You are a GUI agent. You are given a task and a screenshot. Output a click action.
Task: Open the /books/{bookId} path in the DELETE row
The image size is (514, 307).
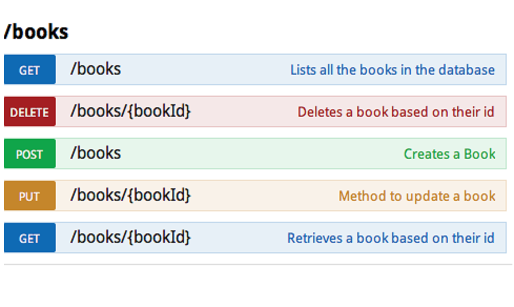130,111
